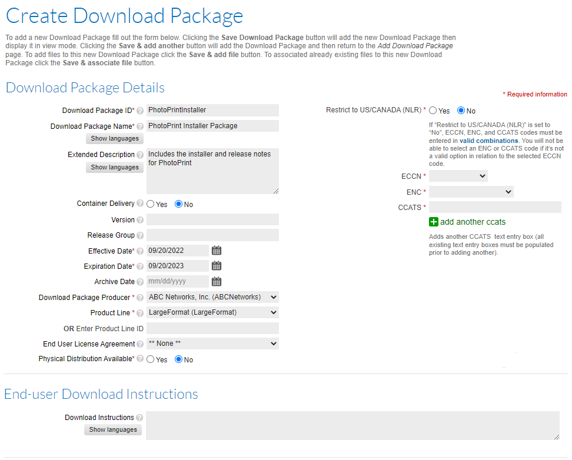Click help icon beside End User License Agreement
Viewport: 572px width, 460px height.
click(140, 344)
